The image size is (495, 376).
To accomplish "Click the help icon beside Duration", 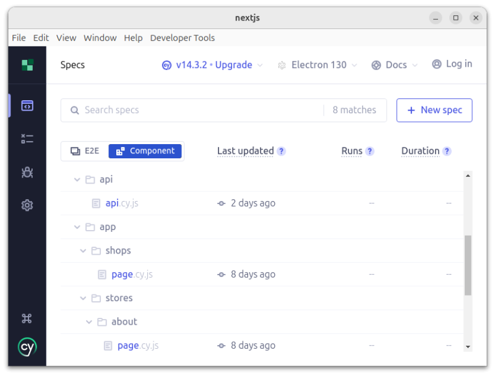I will tap(447, 152).
